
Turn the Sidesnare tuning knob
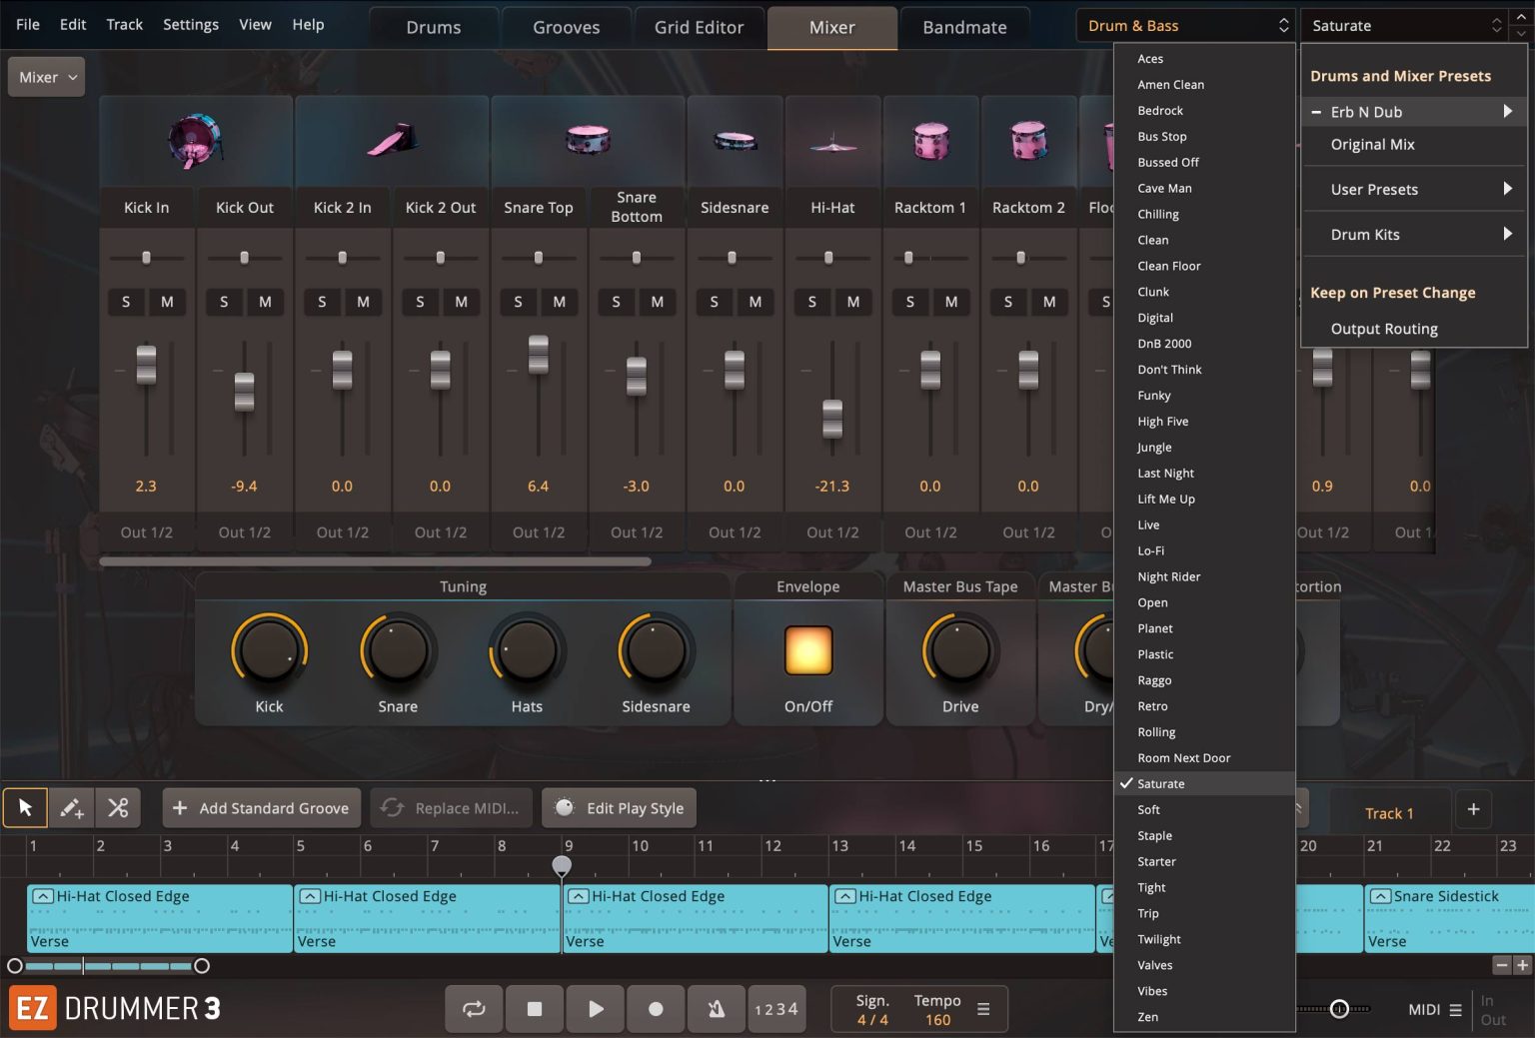pyautogui.click(x=656, y=650)
